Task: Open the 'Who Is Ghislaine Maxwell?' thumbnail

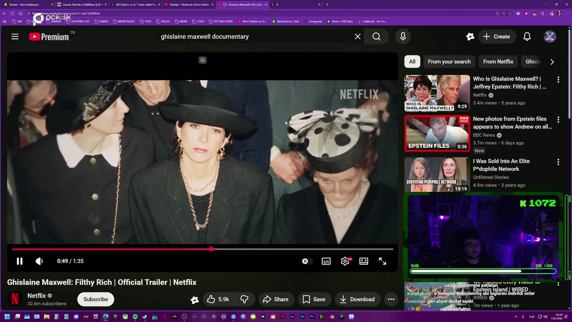Action: 437,93
